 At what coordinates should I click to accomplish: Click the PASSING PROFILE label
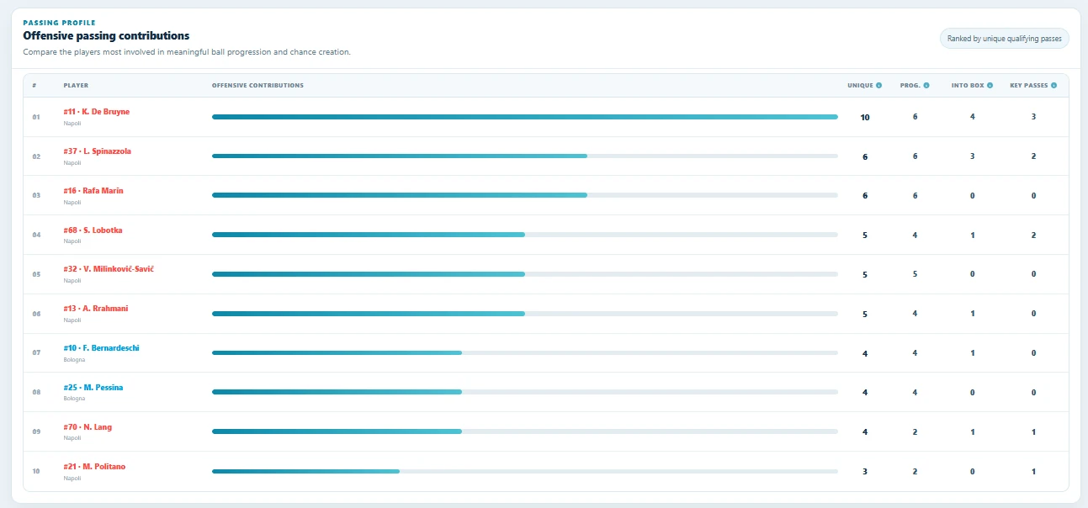pos(59,23)
